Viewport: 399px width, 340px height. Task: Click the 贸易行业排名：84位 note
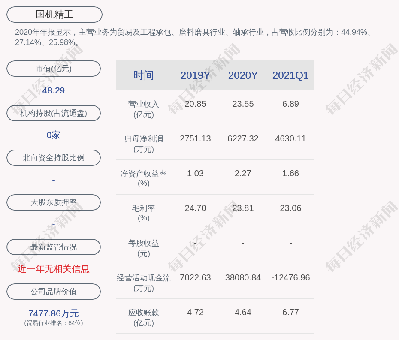coord(54,323)
